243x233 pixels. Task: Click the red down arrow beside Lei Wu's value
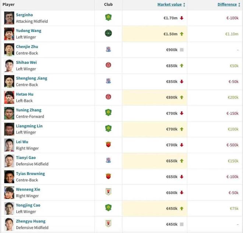pos(182,145)
